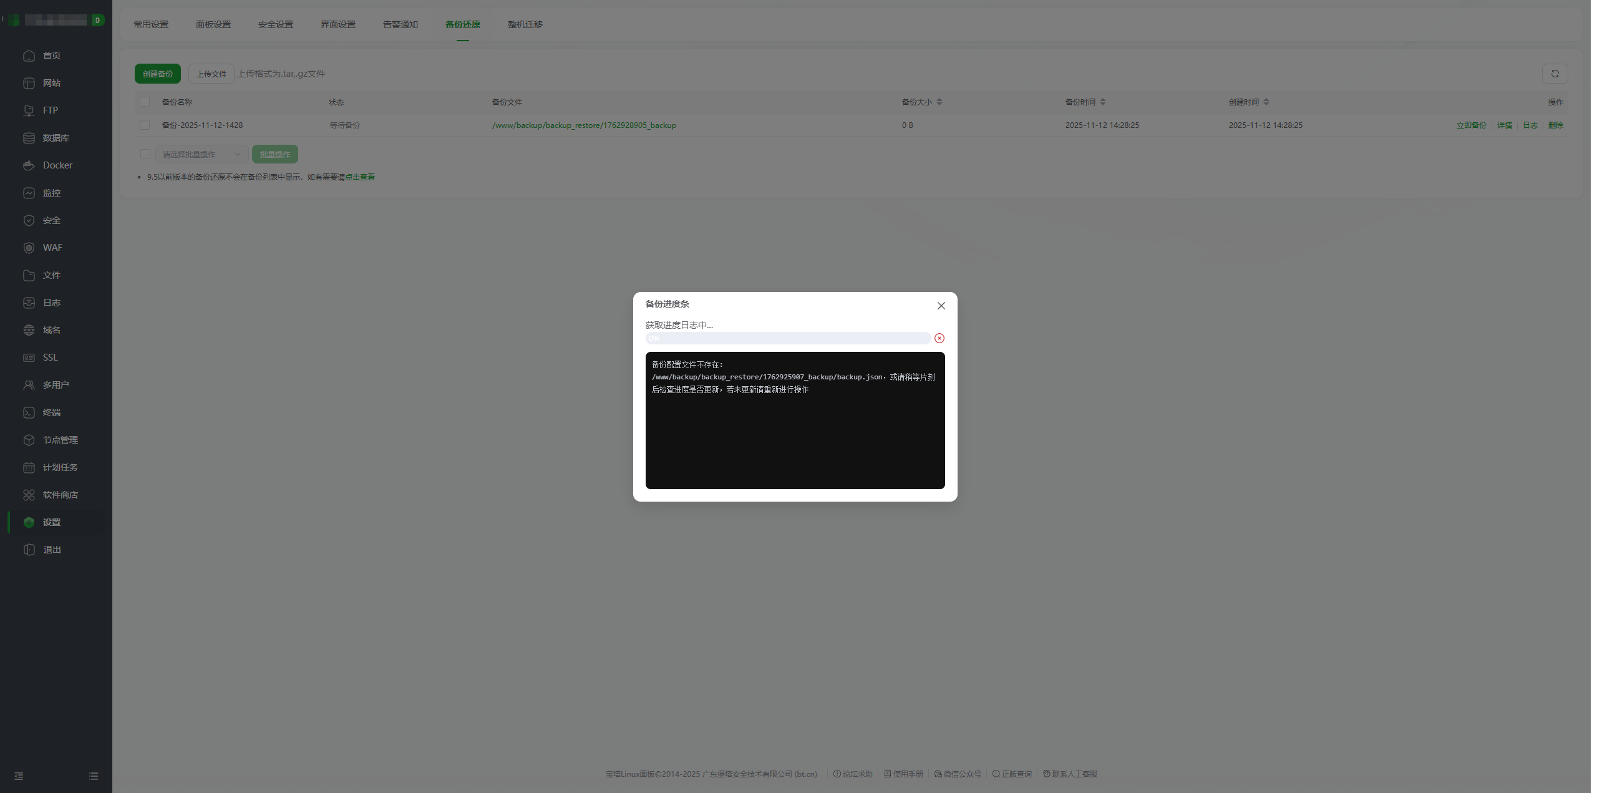
Task: Open the 软件商店 (app store) icon
Action: coord(29,494)
